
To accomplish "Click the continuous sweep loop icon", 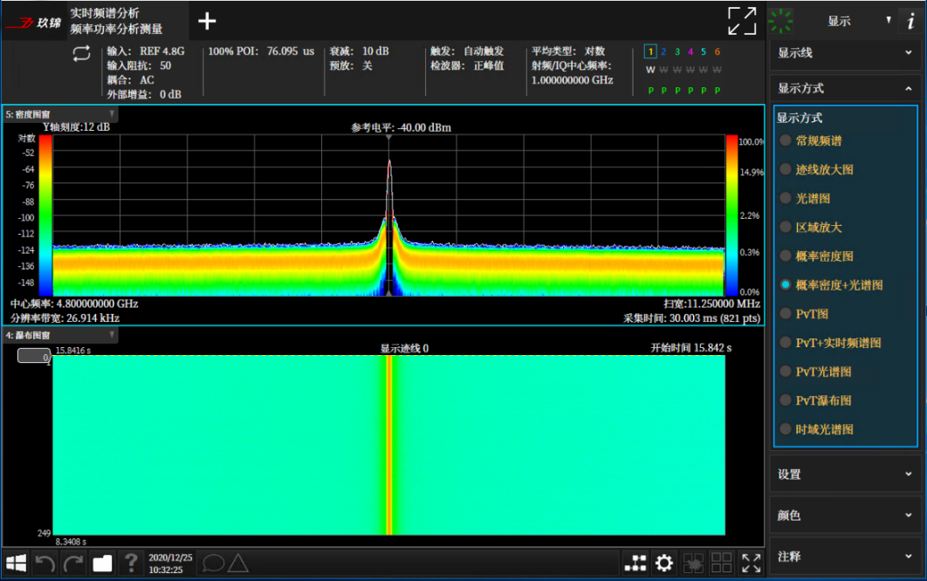I will click(x=81, y=54).
